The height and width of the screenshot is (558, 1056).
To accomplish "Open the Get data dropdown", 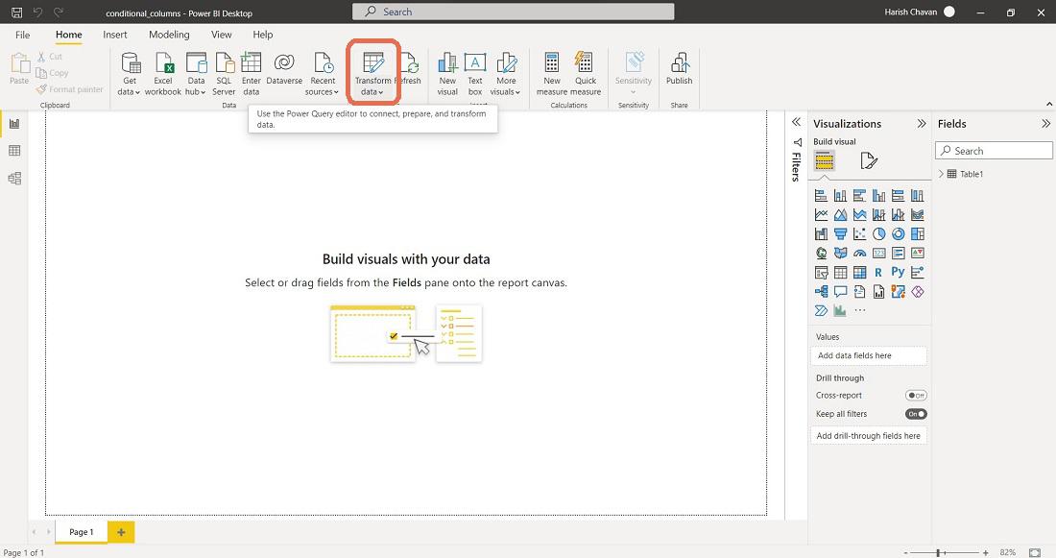I will pyautogui.click(x=130, y=73).
